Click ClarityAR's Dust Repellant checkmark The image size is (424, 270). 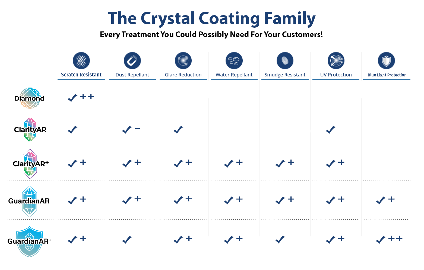127,130
